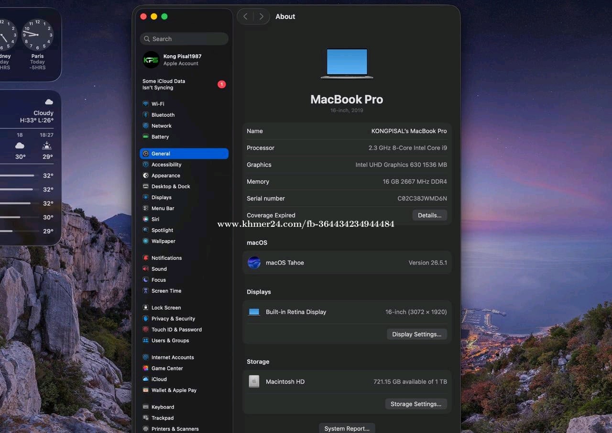Select the Siri icon
The width and height of the screenshot is (612, 433).
145,219
